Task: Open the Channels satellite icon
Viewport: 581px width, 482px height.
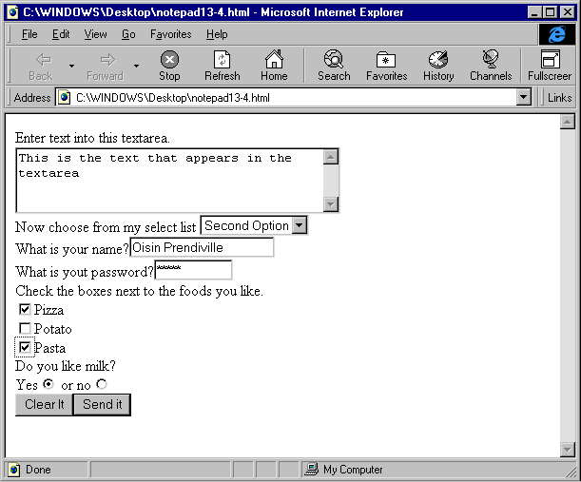Action: click(491, 59)
